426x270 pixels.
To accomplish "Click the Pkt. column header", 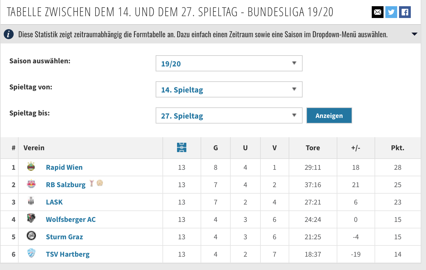I will (x=397, y=148).
